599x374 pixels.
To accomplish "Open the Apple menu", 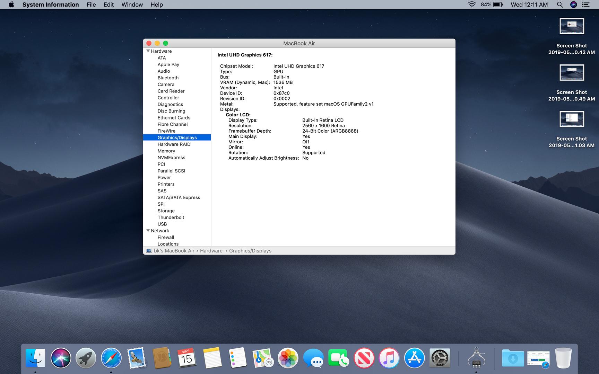I will 11,5.
